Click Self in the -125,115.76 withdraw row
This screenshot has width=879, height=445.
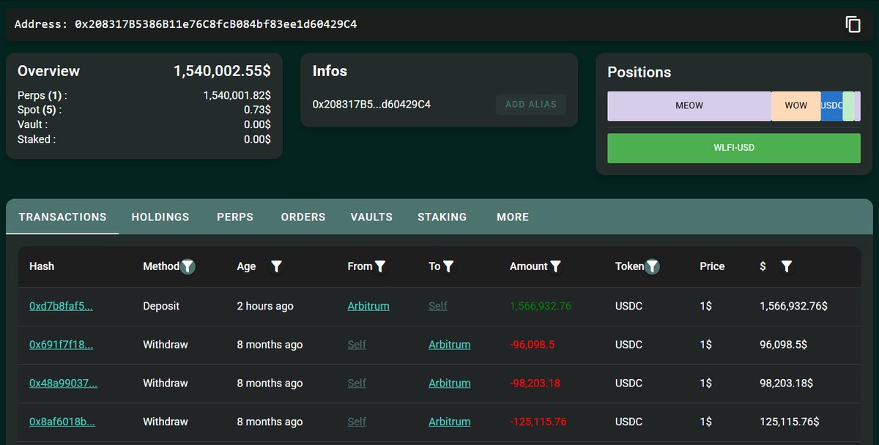pyautogui.click(x=357, y=422)
